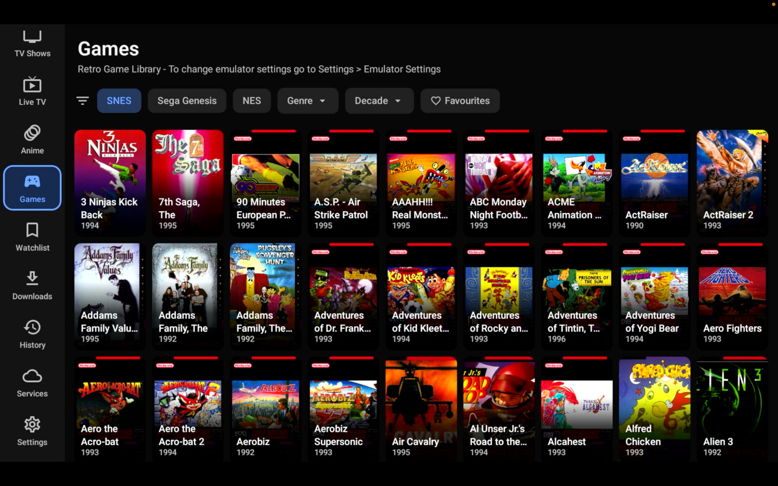This screenshot has height=486, width=778.
Task: Click the heart icon in Favourites
Action: pyautogui.click(x=436, y=101)
